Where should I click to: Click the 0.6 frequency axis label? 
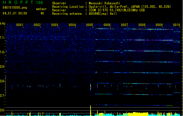point(3,110)
